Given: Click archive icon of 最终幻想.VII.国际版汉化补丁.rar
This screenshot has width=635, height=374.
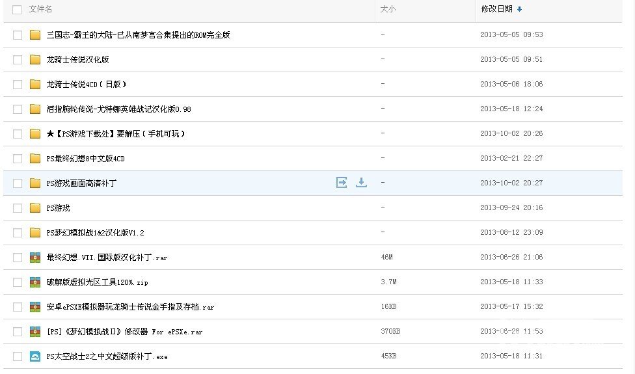Looking at the screenshot, I should [35, 258].
